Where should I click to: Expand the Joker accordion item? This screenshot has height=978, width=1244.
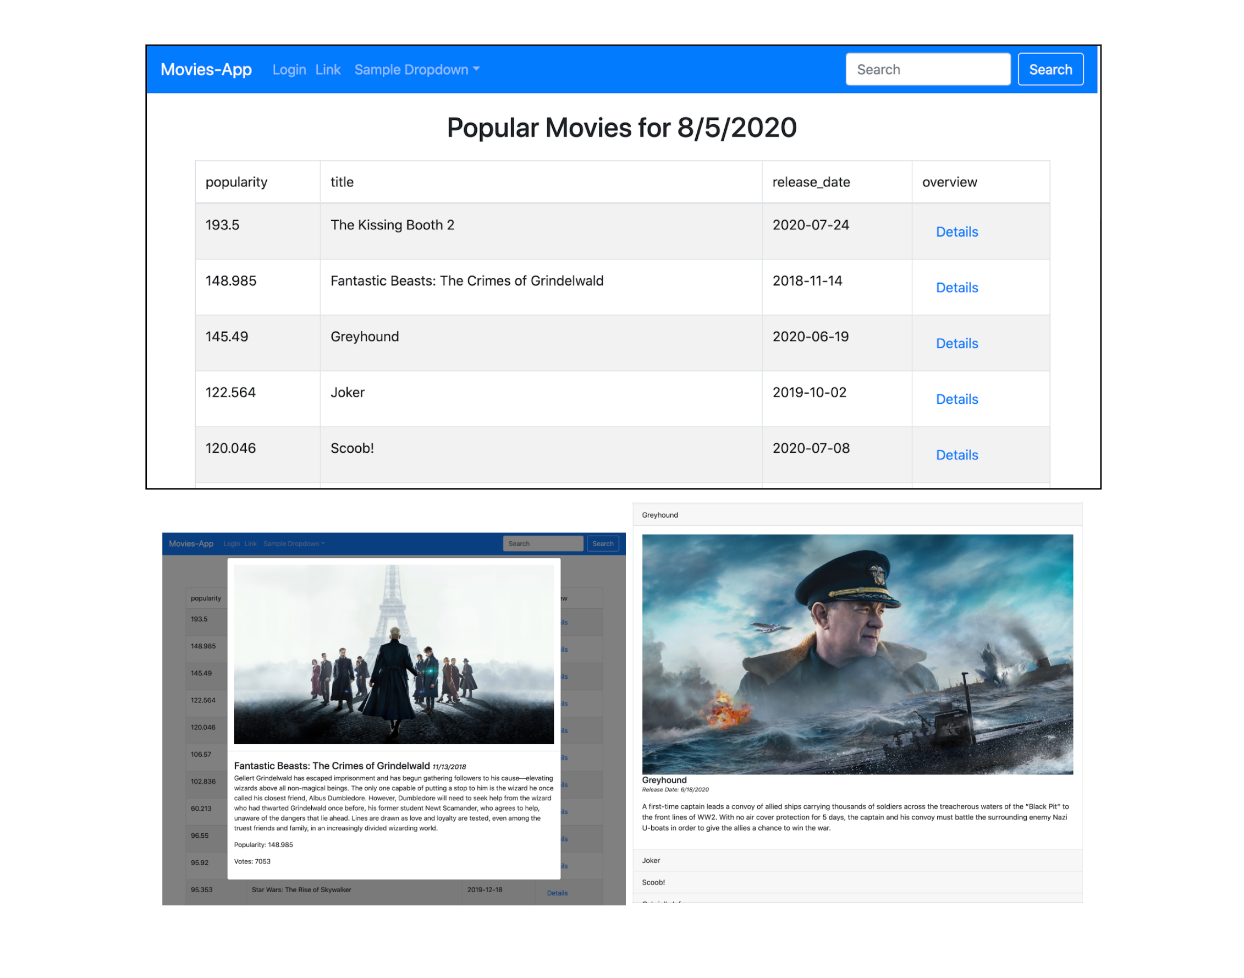coord(651,860)
